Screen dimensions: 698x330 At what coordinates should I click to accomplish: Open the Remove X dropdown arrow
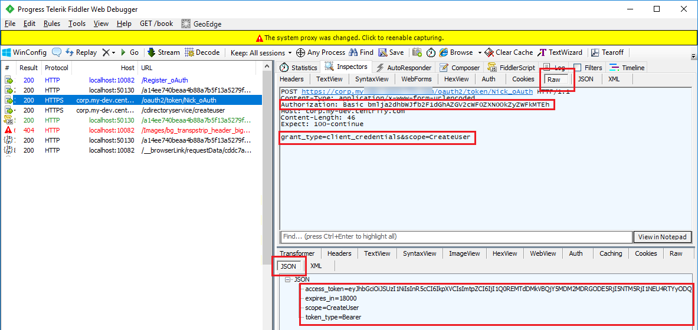point(113,52)
